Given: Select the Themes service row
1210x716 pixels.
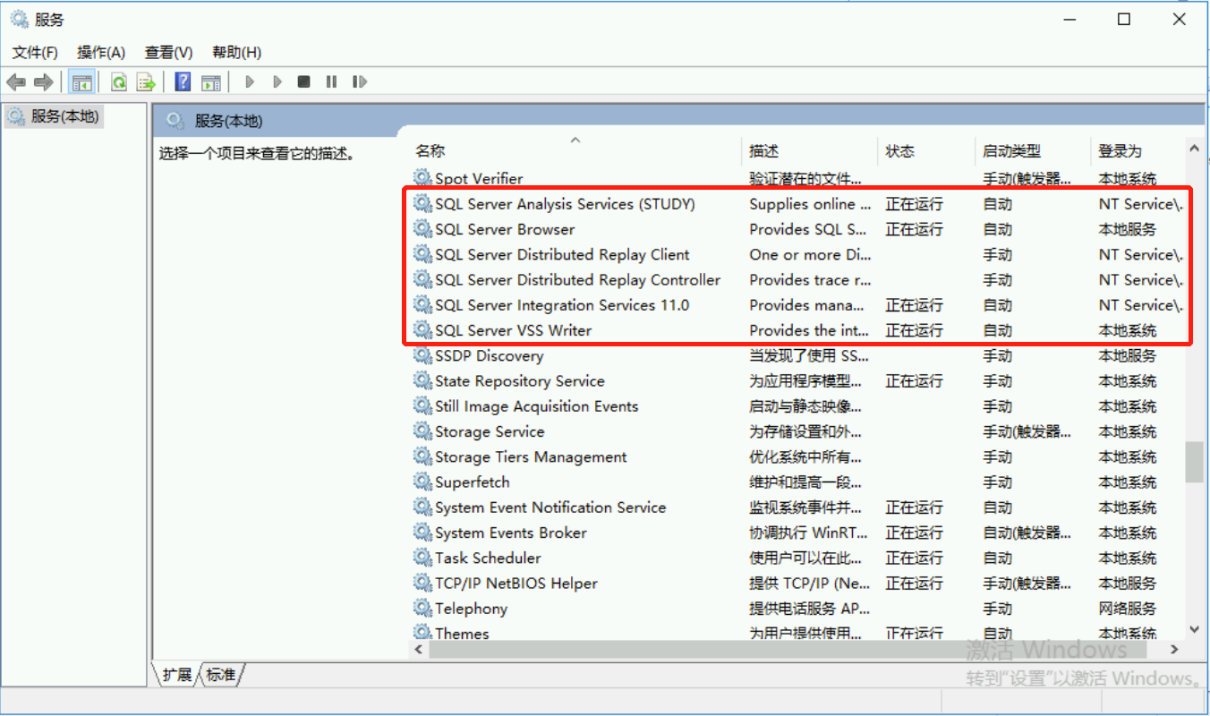Looking at the screenshot, I should 798,632.
